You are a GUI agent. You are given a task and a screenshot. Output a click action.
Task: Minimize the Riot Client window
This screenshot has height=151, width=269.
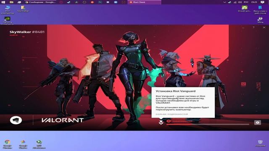tap(243, 28)
